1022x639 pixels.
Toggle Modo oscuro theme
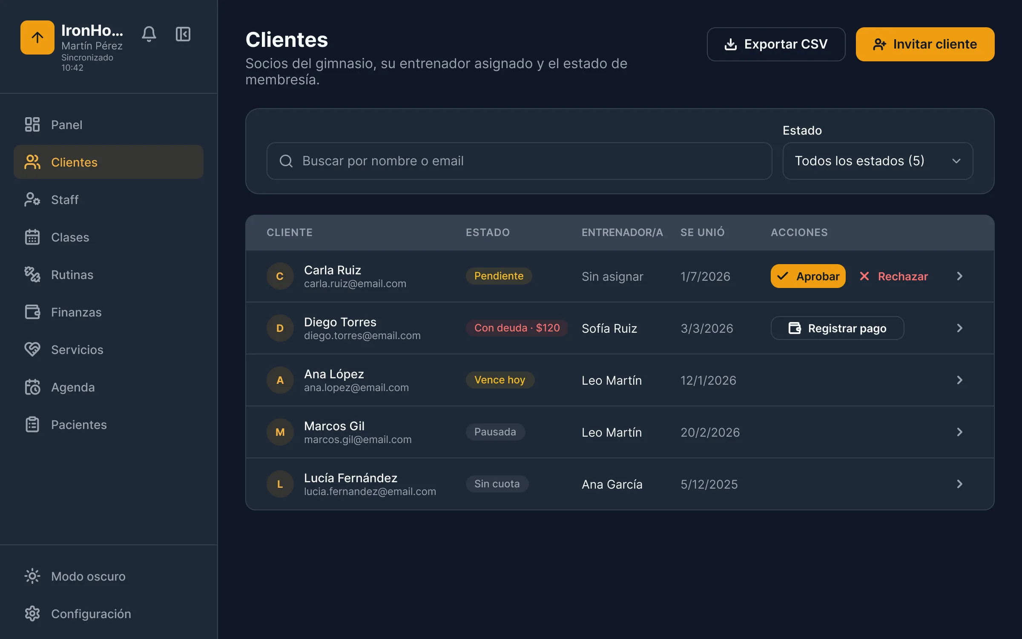coord(109,576)
